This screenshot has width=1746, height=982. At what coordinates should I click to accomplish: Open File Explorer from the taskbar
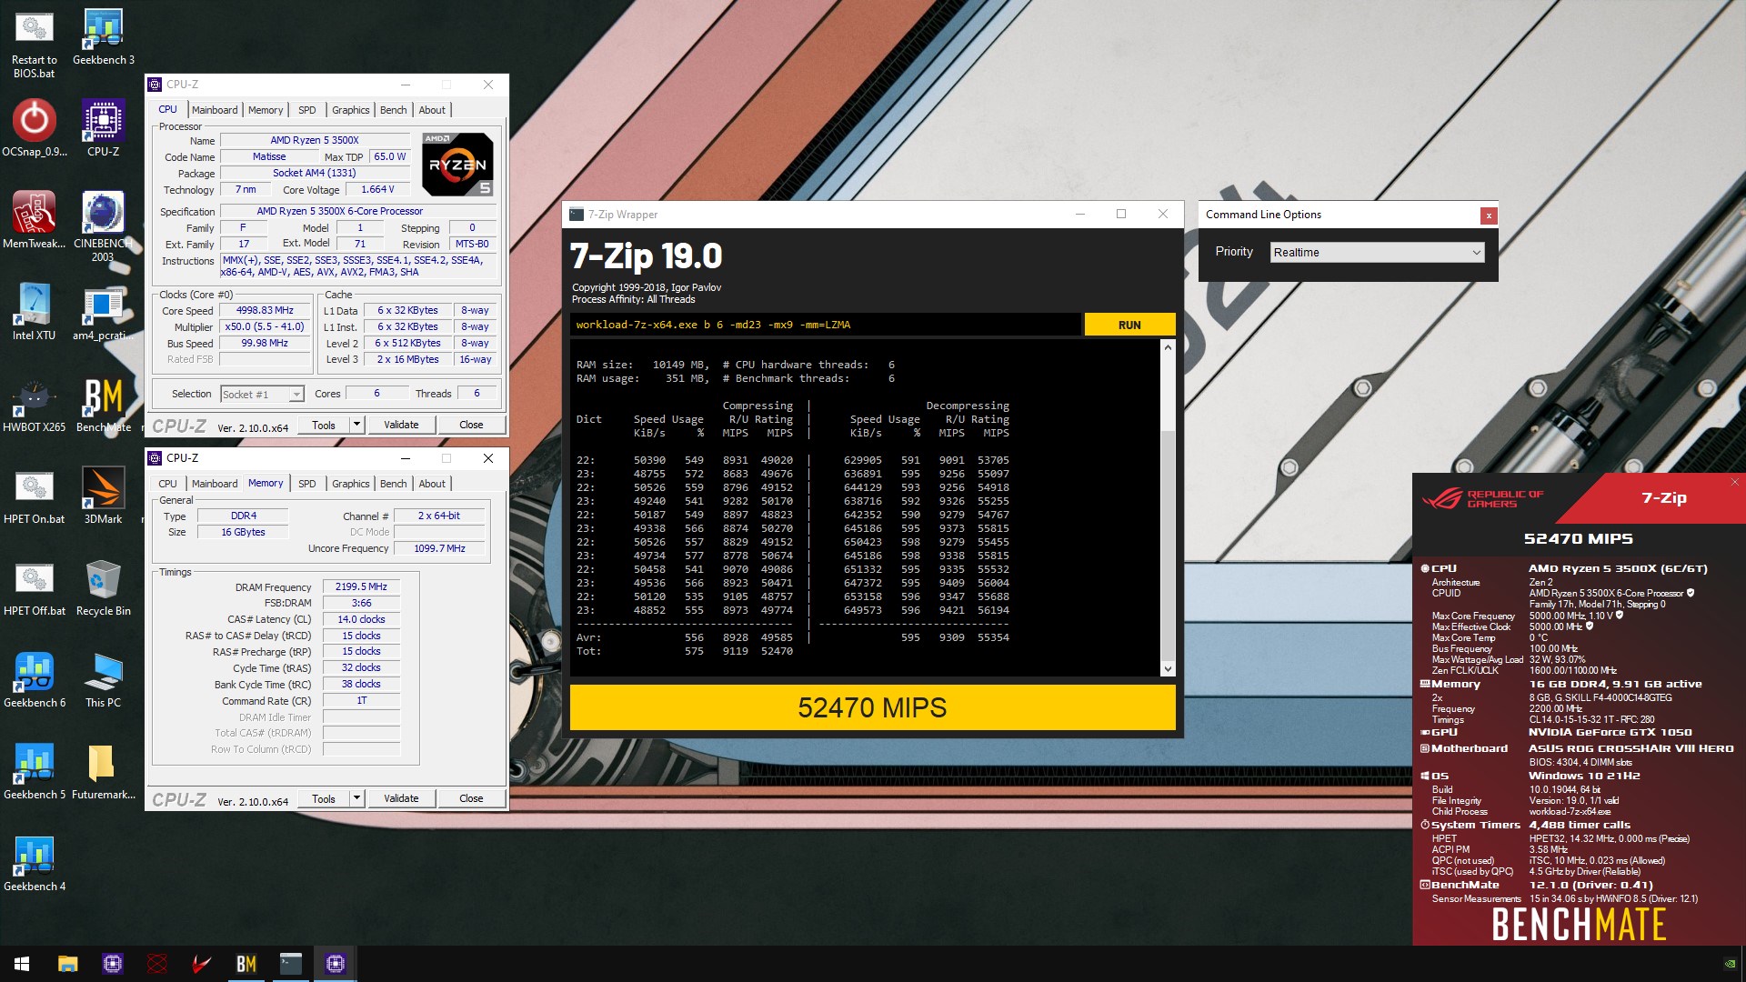pos(67,964)
